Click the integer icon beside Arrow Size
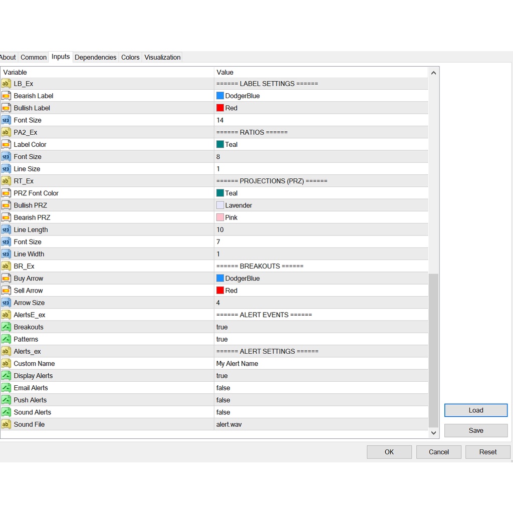Viewport: 513px width, 513px height. pos(6,303)
